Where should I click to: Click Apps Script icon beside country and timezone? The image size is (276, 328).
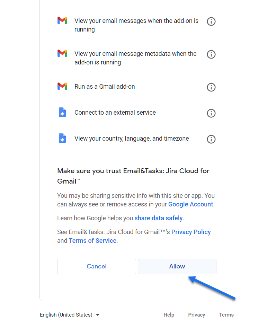(x=62, y=138)
